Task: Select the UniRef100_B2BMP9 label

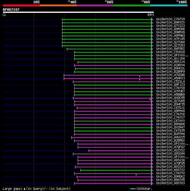Action: point(170,72)
